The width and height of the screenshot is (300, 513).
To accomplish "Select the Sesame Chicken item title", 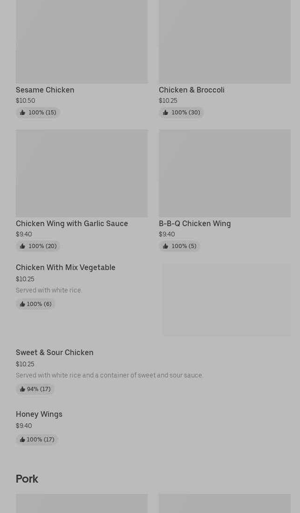I will tap(45, 90).
